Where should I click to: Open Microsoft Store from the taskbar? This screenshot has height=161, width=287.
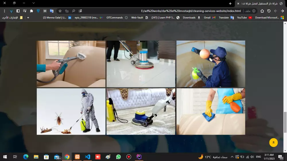pos(46,157)
